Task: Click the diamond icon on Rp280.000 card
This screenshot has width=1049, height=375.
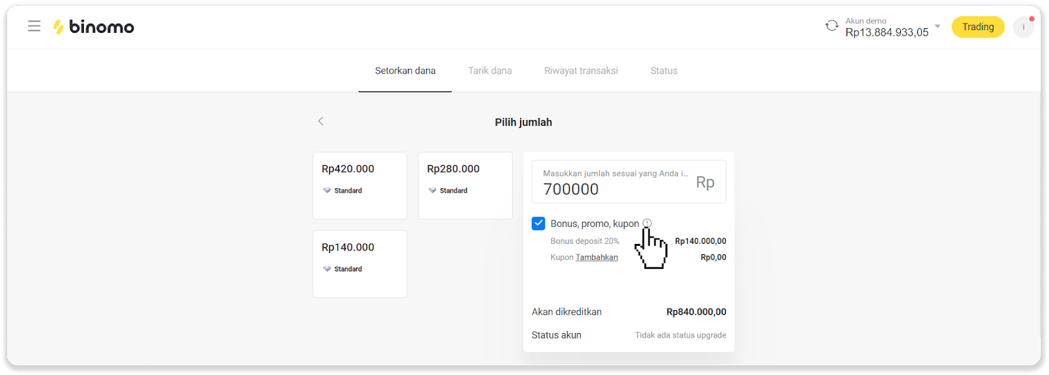Action: pos(433,191)
